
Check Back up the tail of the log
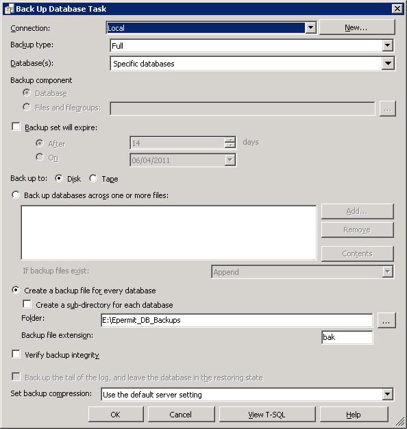(16, 377)
